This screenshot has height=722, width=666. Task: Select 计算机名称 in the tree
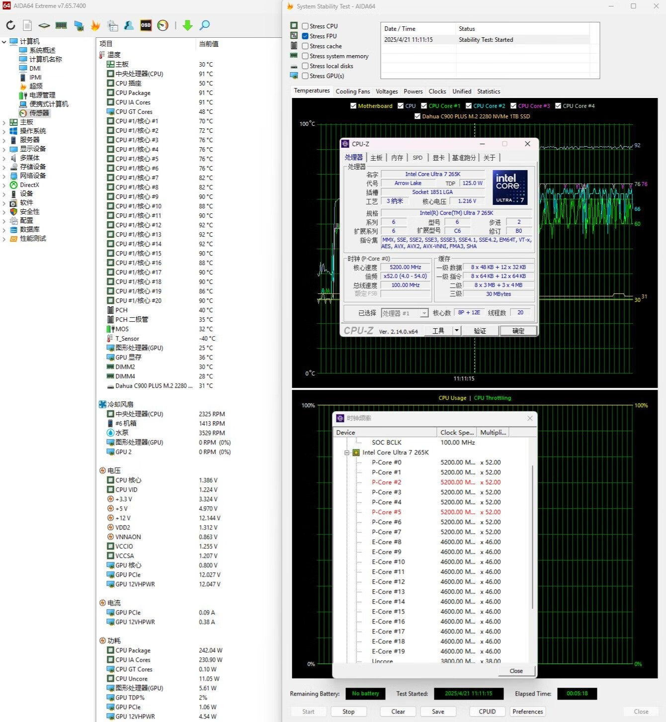(x=46, y=59)
